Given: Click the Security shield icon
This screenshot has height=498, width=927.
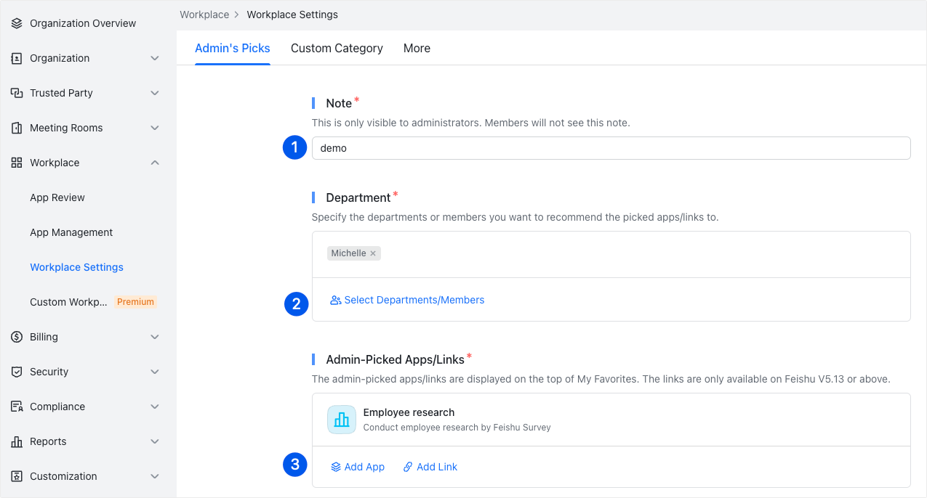Looking at the screenshot, I should [17, 372].
